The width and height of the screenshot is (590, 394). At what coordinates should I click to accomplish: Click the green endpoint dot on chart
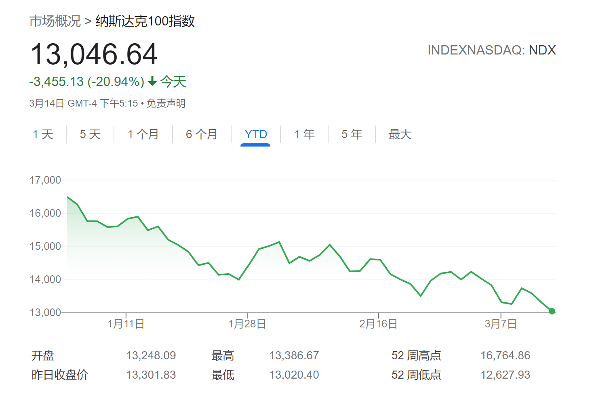click(552, 311)
